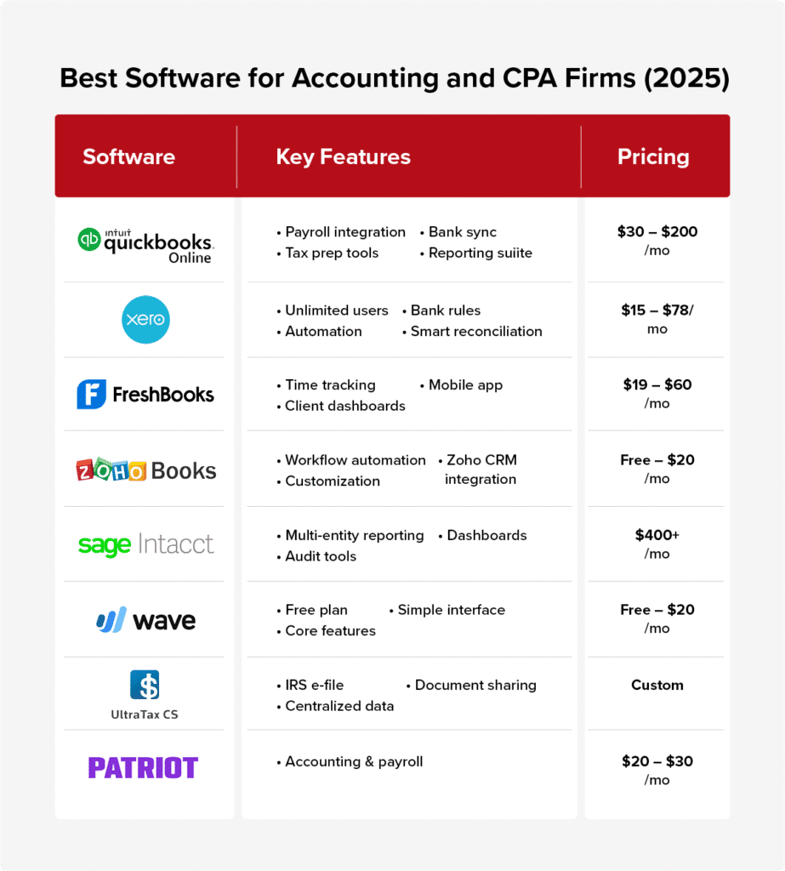Select the Sage Intacct logo
Image resolution: width=785 pixels, height=871 pixels.
pos(145,544)
